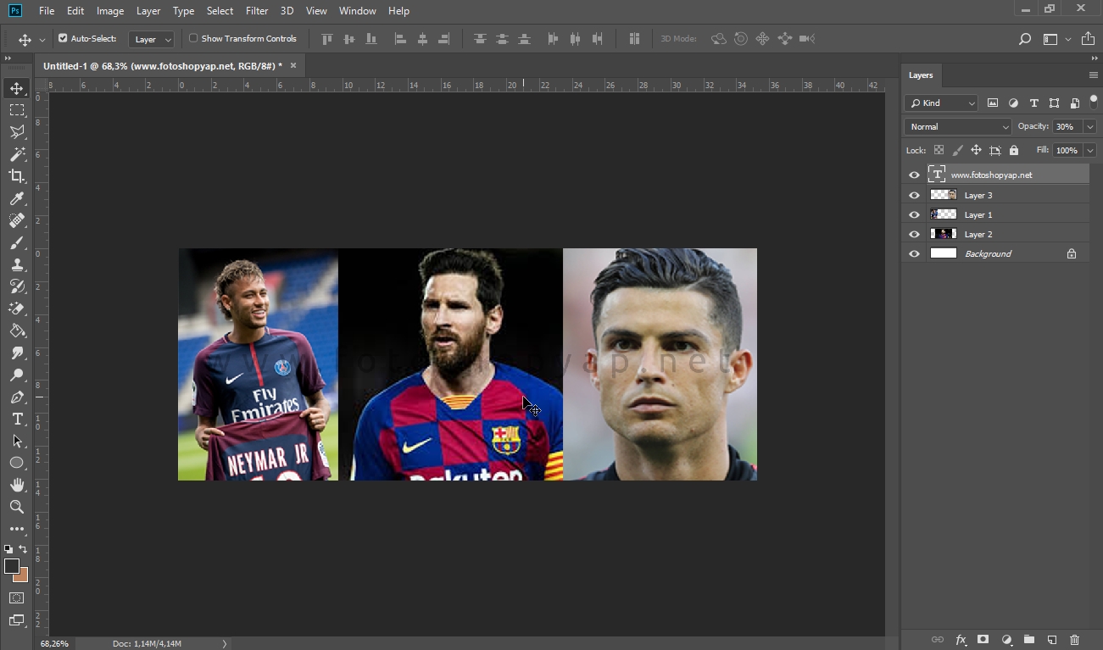Select the Brush tool

pos(17,242)
